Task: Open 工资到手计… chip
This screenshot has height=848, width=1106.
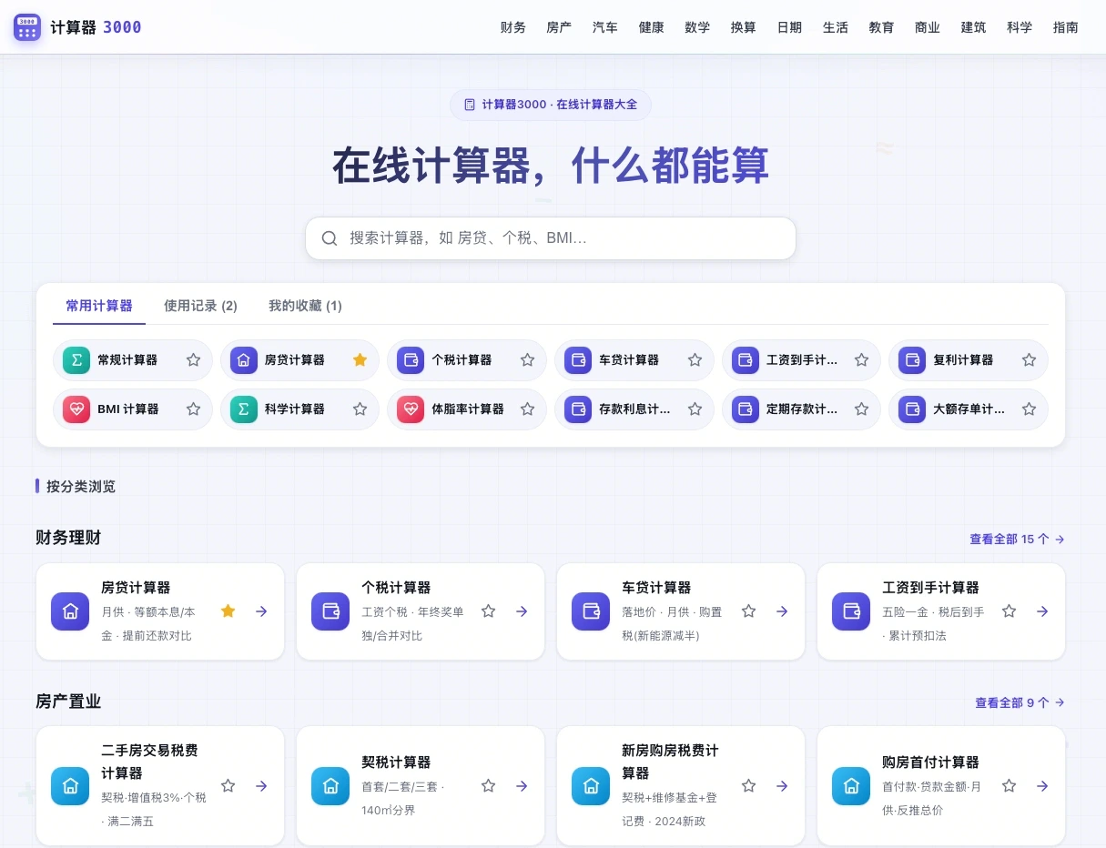Action: pos(802,360)
